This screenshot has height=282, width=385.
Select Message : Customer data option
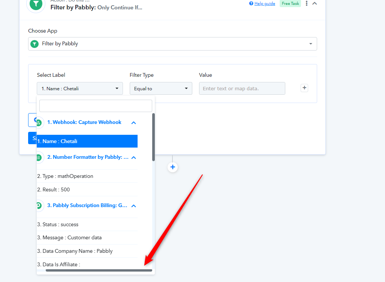pos(87,237)
